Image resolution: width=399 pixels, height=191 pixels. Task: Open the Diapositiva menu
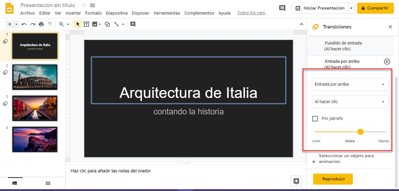point(117,13)
